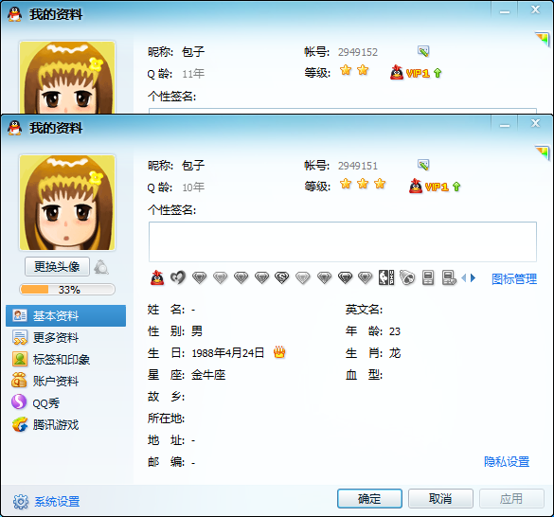Click VIP1 penguin icon in front window
Screen dimensions: 554x517
(x=416, y=187)
